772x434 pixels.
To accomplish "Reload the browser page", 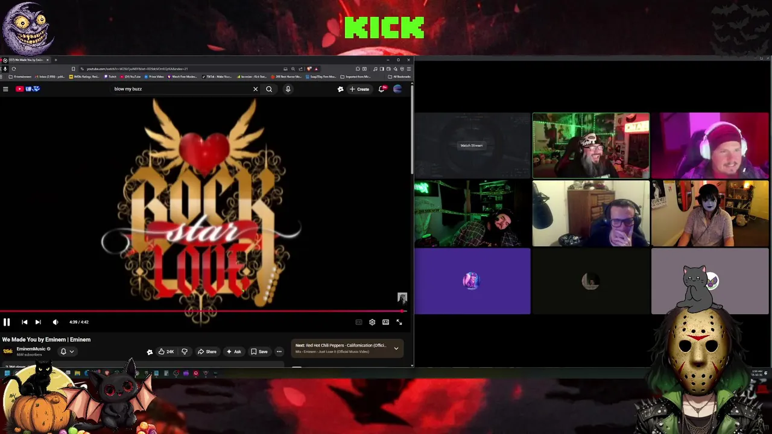I will [13, 69].
